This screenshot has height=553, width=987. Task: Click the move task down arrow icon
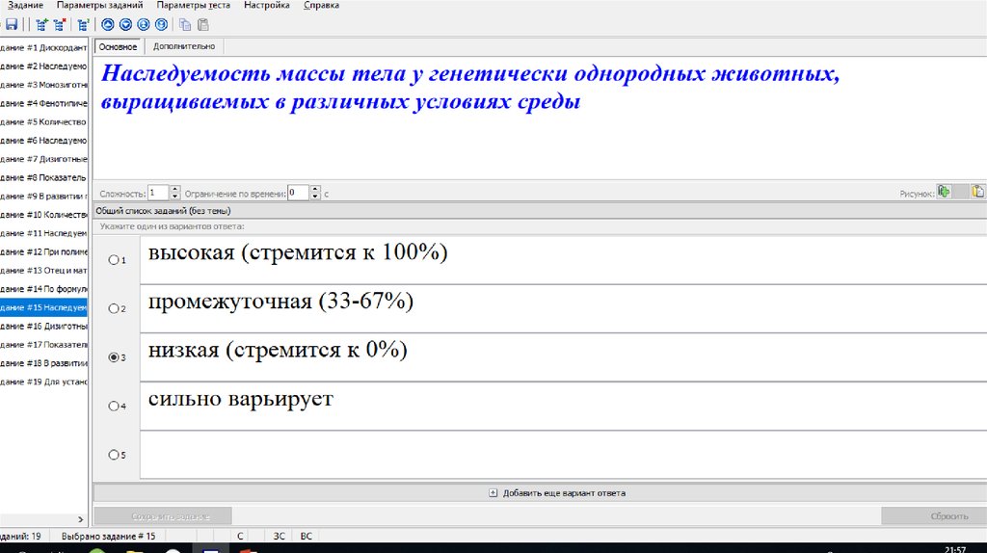125,24
